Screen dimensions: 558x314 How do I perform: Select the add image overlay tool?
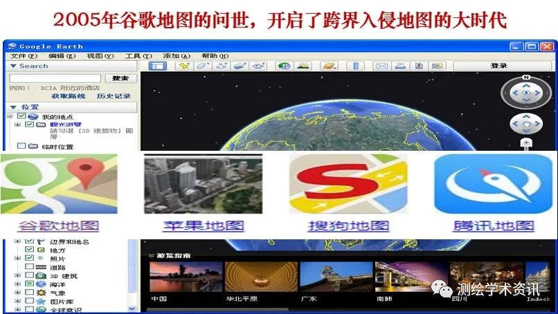240,66
